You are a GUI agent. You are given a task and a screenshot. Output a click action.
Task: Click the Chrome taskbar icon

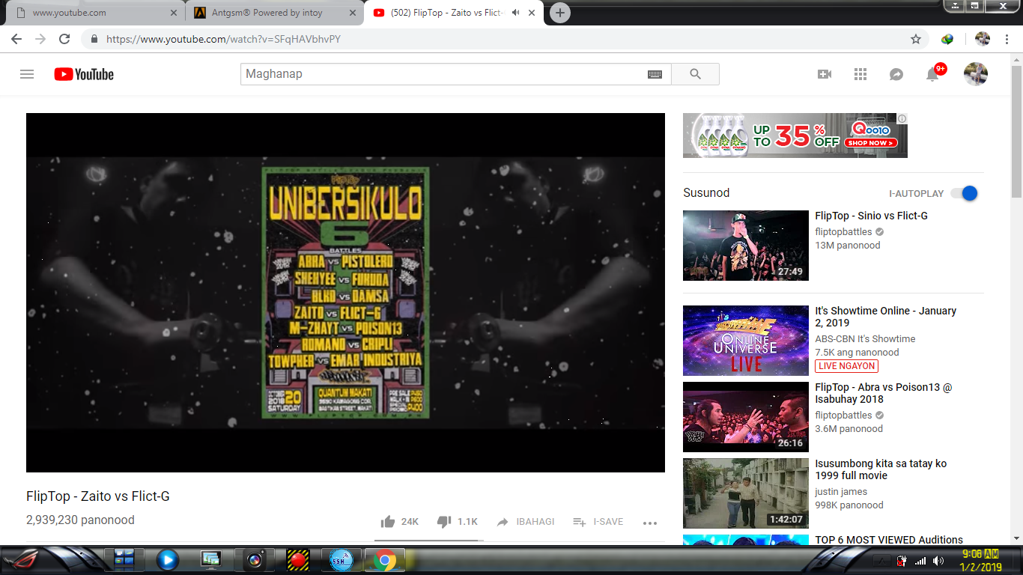point(385,560)
